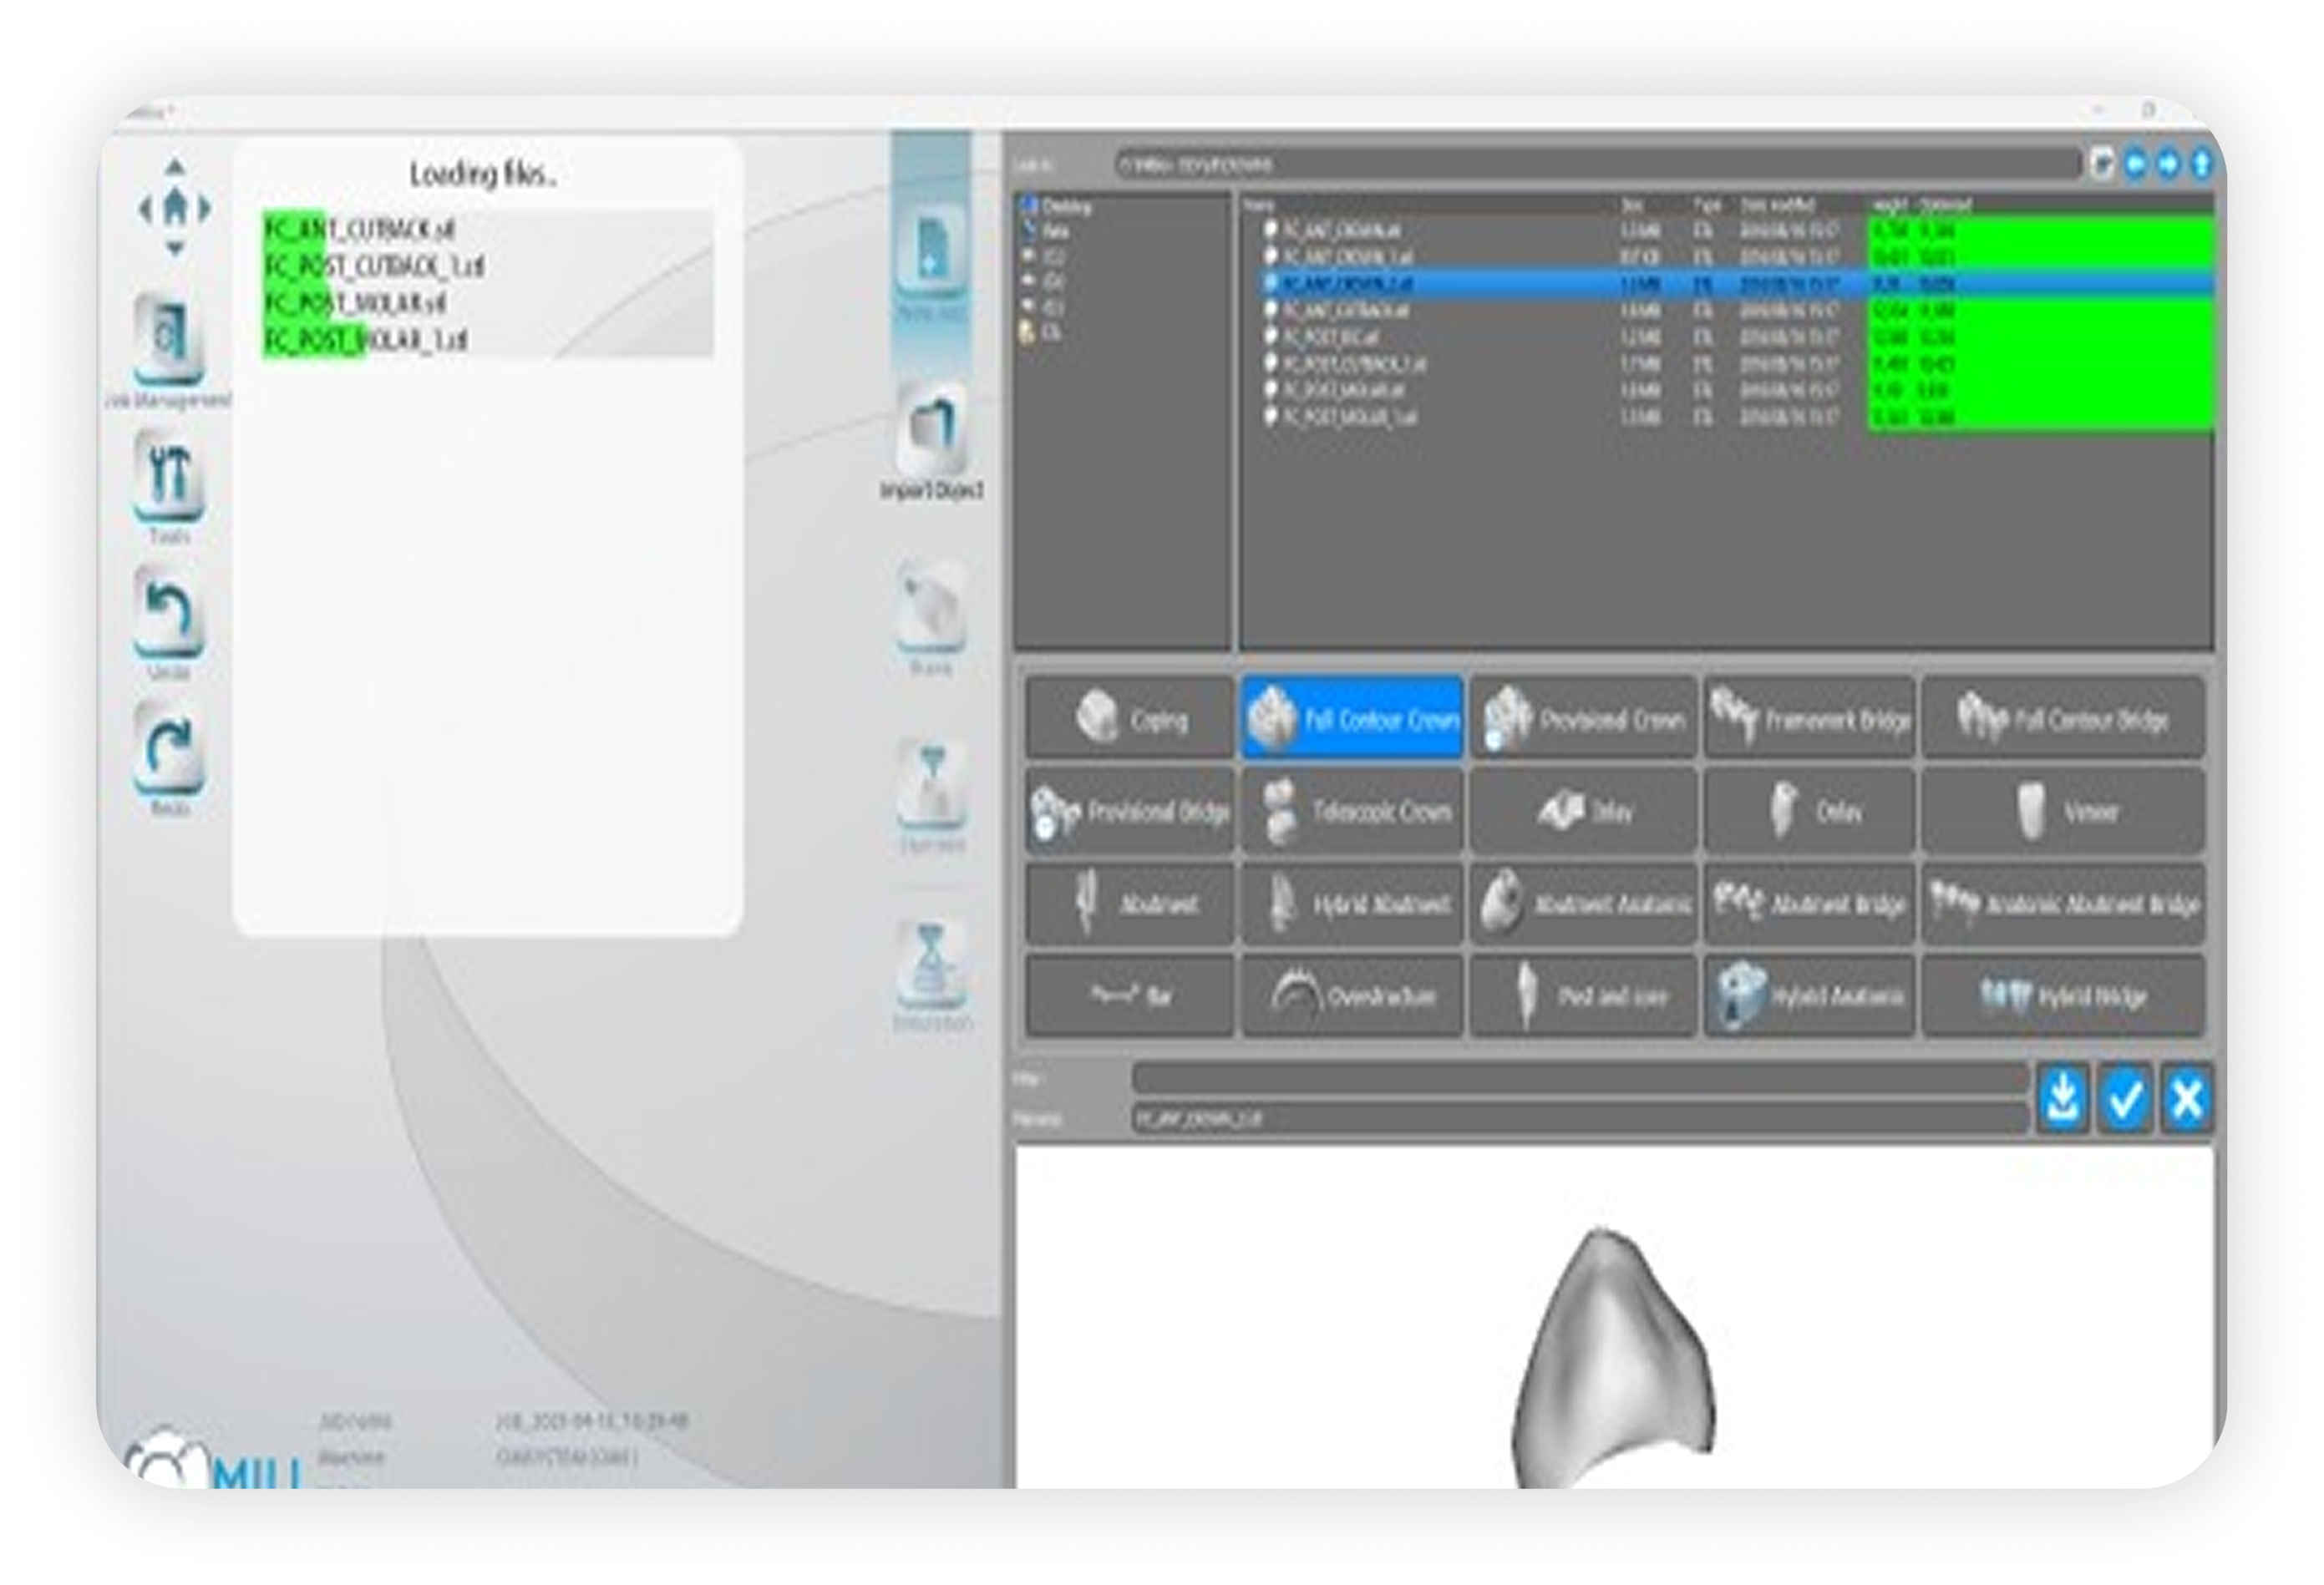Click the Redo icon
This screenshot has height=1585, width=2324.
[x=168, y=747]
